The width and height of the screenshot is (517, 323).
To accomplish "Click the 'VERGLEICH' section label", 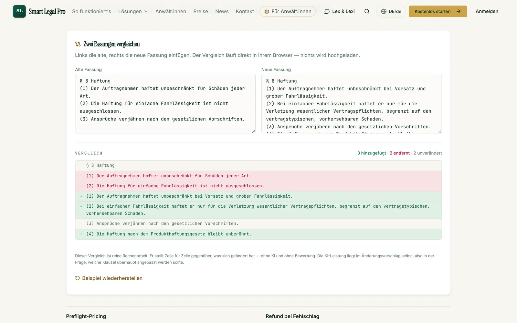I will (x=89, y=153).
